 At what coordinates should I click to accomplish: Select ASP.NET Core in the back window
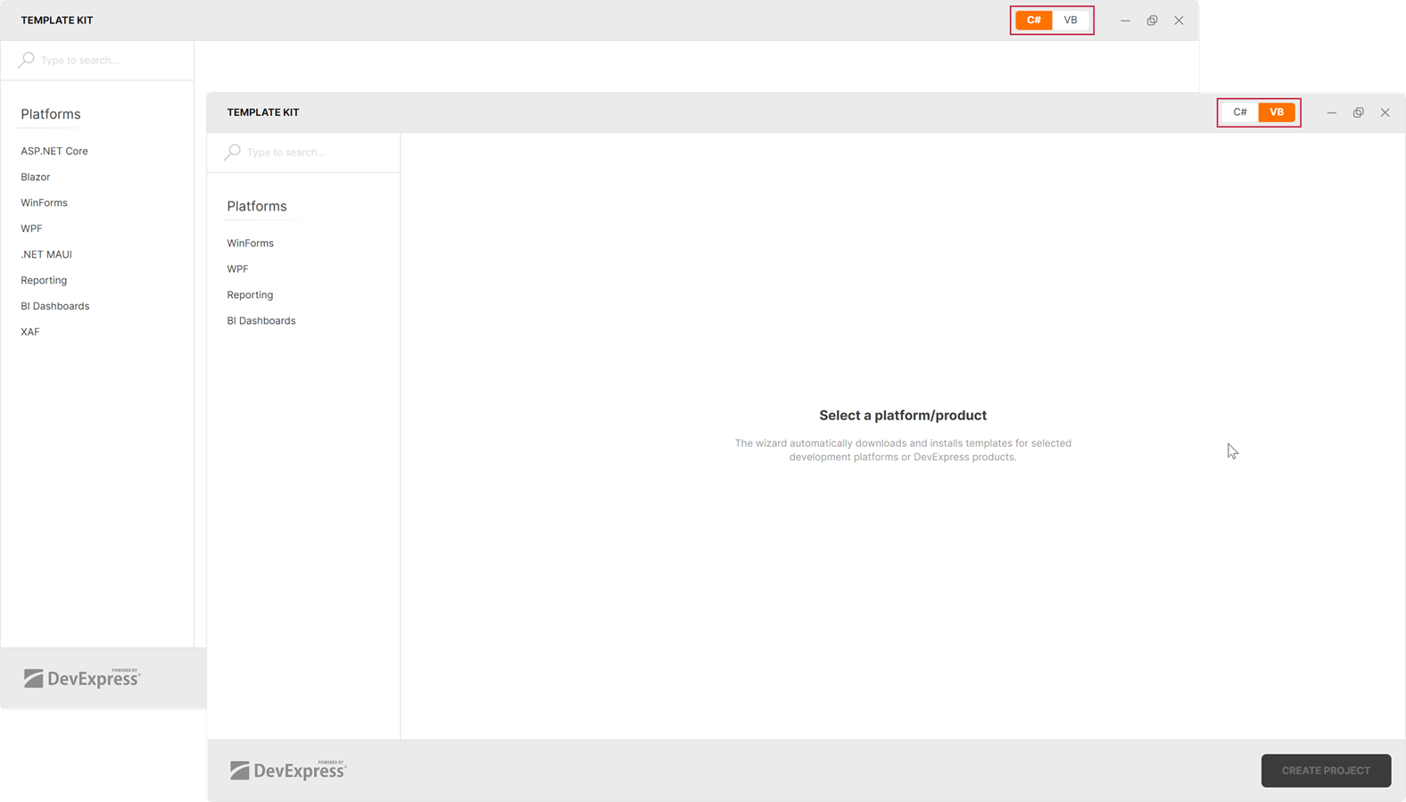click(54, 152)
